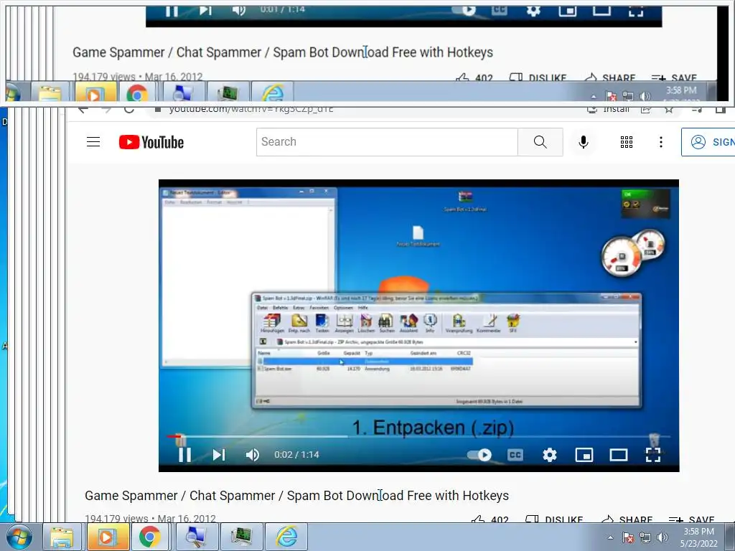Click next-video button in upper strip
This screenshot has width=735, height=551.
tap(205, 10)
